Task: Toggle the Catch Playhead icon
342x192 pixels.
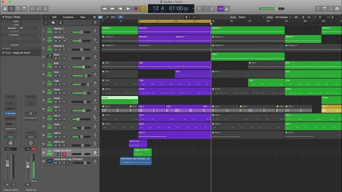Action: click(121, 17)
